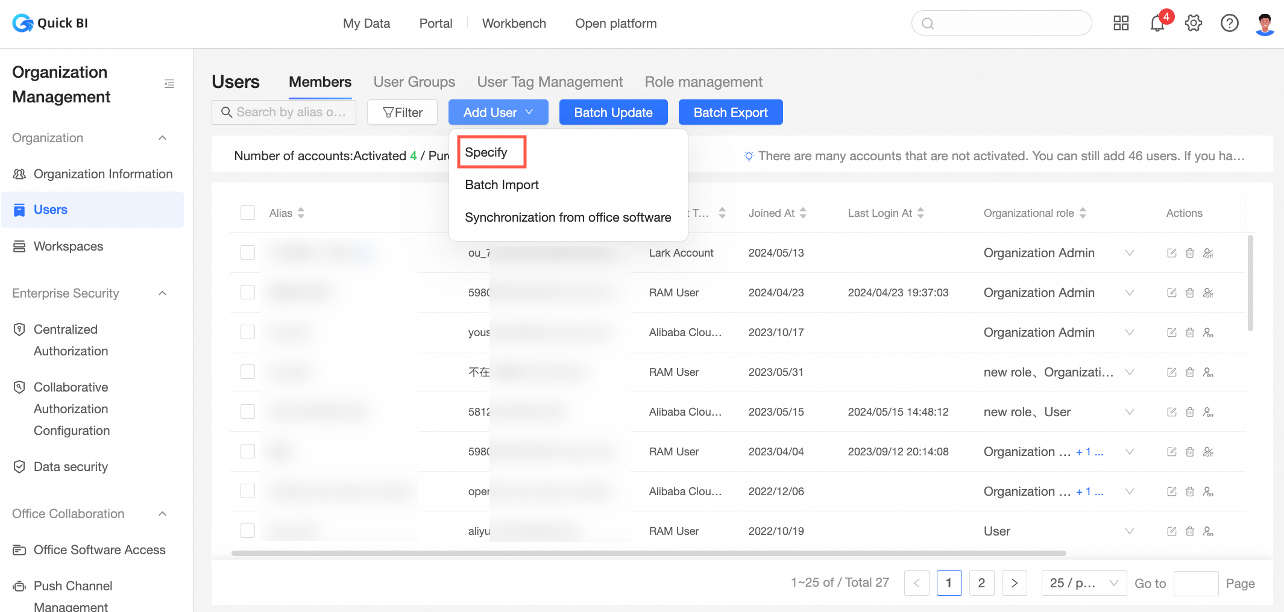The width and height of the screenshot is (1284, 612).
Task: Open role dropdown for row joined 2023/05/31
Action: (x=1130, y=372)
